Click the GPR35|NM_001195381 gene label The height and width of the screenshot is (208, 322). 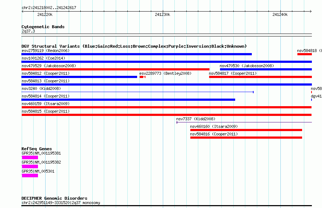coord(41,153)
